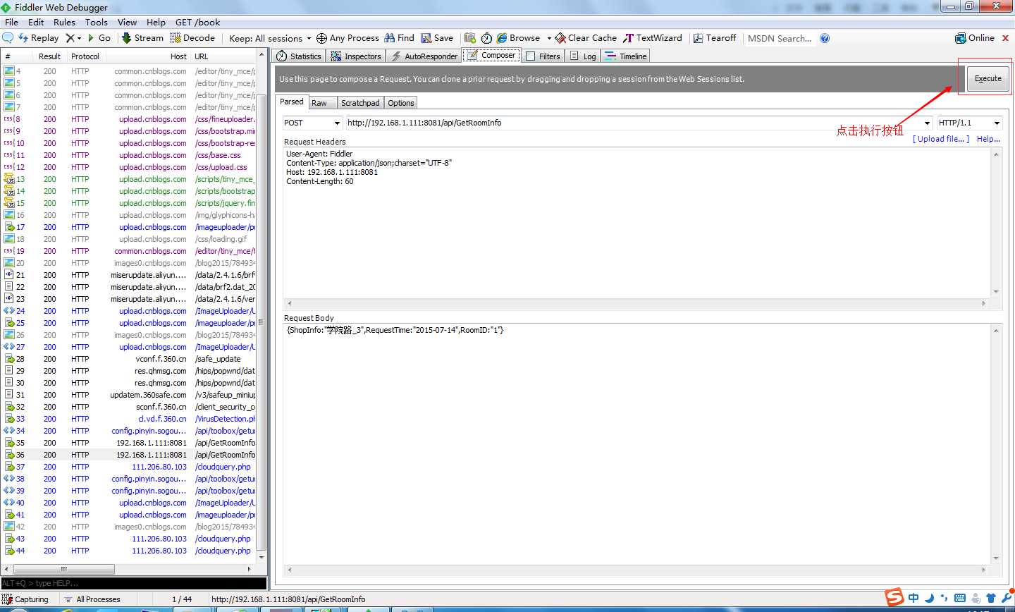Click inside the Request Body text area
Image resolution: width=1015 pixels, height=612 pixels.
pyautogui.click(x=637, y=444)
